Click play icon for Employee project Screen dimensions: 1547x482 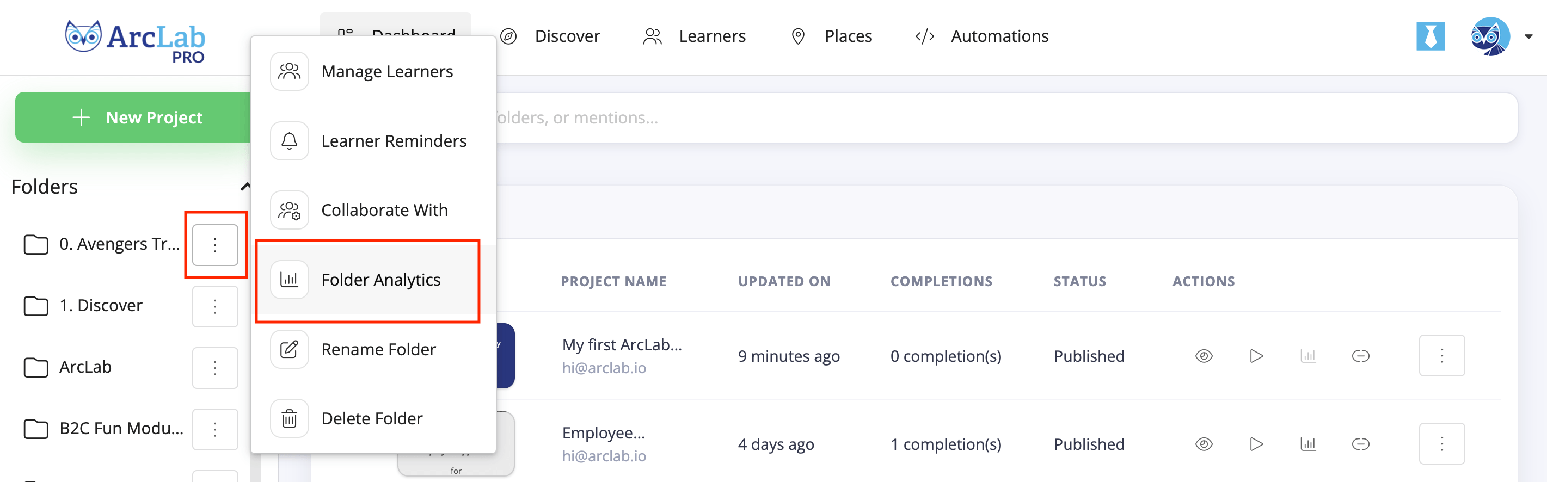[x=1256, y=444]
